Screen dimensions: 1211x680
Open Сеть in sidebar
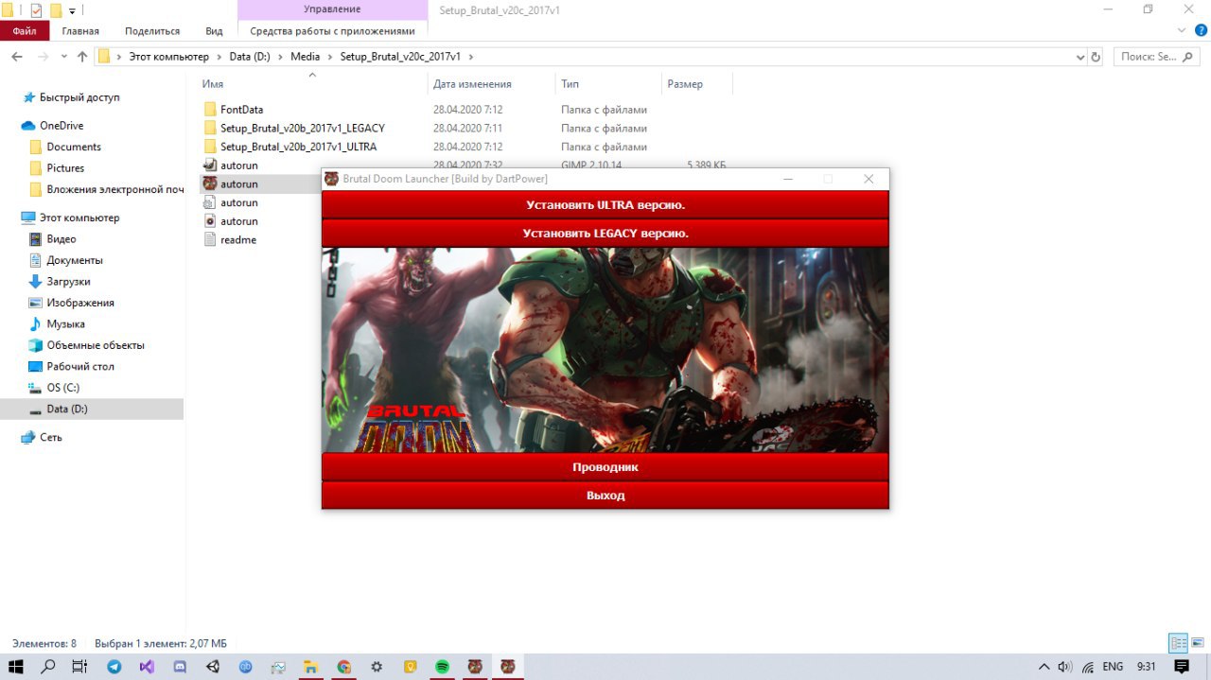(x=51, y=438)
